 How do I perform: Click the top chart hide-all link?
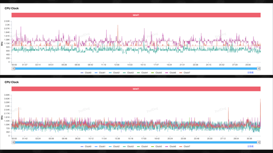click(x=250, y=73)
